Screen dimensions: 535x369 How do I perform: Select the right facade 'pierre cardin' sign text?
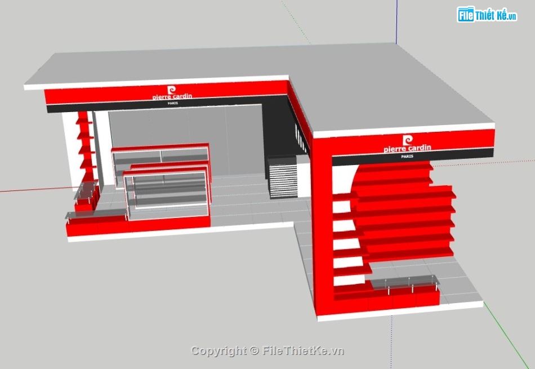coord(407,148)
